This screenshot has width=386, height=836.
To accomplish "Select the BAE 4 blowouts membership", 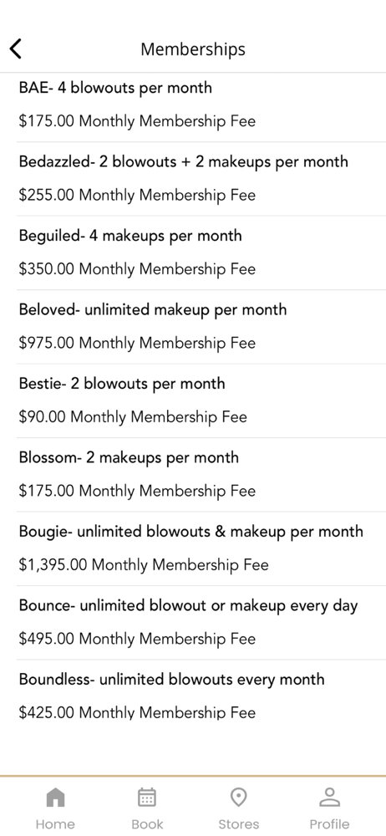I will tap(193, 105).
